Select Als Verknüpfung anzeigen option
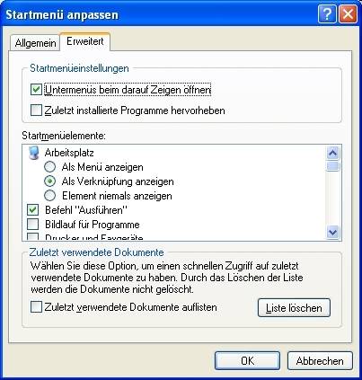Image resolution: width=362 pixels, height=380 pixels. point(49,181)
